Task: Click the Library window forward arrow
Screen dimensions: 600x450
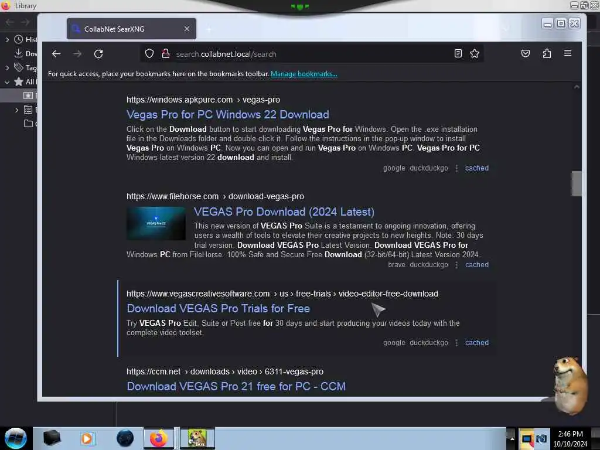Action: pyautogui.click(x=25, y=22)
